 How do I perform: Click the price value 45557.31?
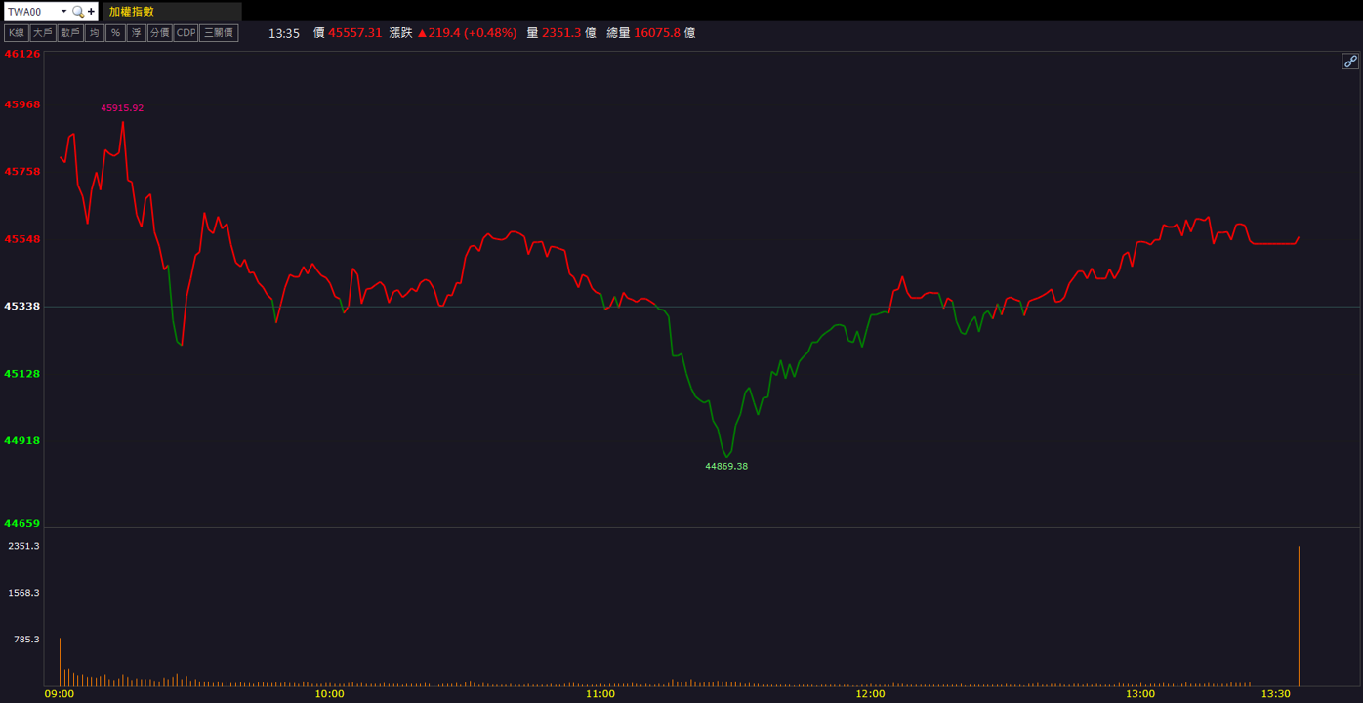(x=355, y=33)
